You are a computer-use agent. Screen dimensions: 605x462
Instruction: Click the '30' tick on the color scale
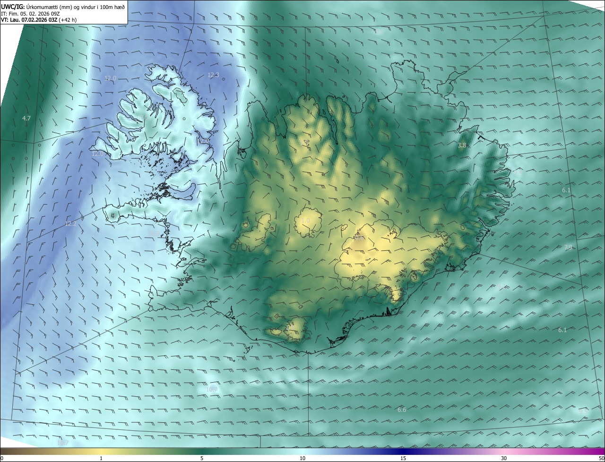(504, 458)
